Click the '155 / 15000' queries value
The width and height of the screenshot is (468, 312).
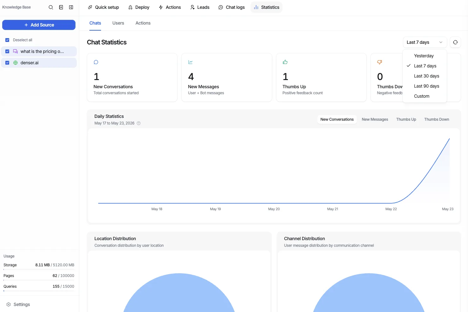63,286
